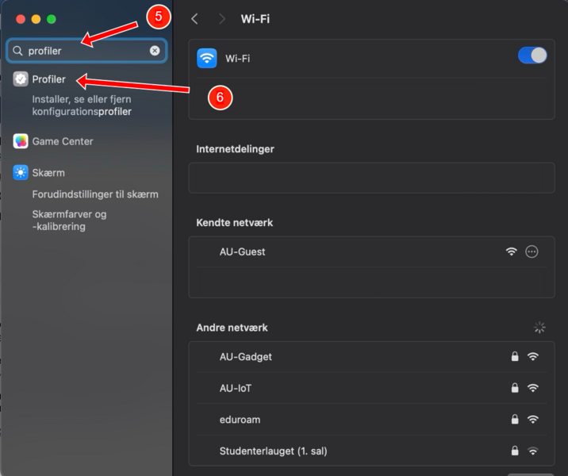Go back using the left chevron
Image resolution: width=568 pixels, height=476 pixels.
[x=195, y=18]
